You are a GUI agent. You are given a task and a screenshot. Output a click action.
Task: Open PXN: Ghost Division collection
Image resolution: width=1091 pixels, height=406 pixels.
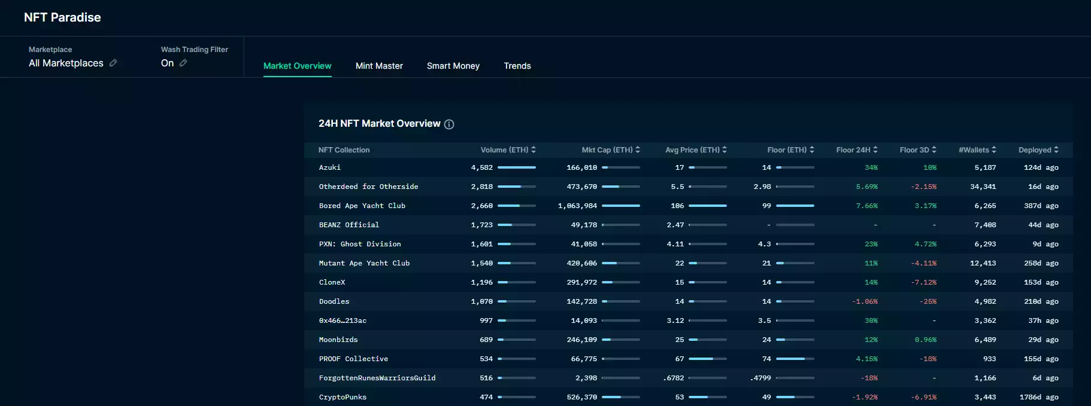[x=360, y=244]
